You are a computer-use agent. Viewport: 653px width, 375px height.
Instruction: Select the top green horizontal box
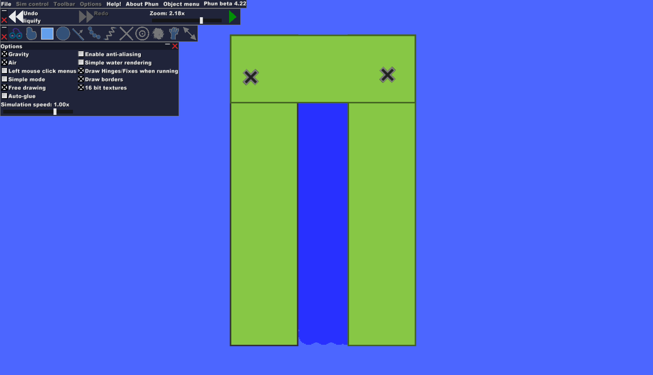pos(323,69)
